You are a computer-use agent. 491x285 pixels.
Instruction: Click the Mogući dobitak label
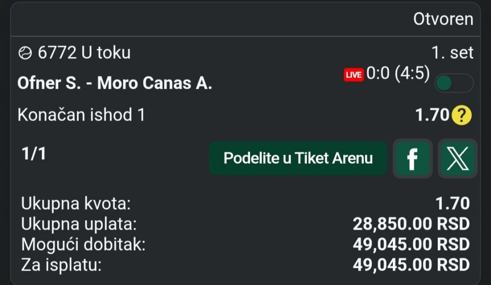83,245
